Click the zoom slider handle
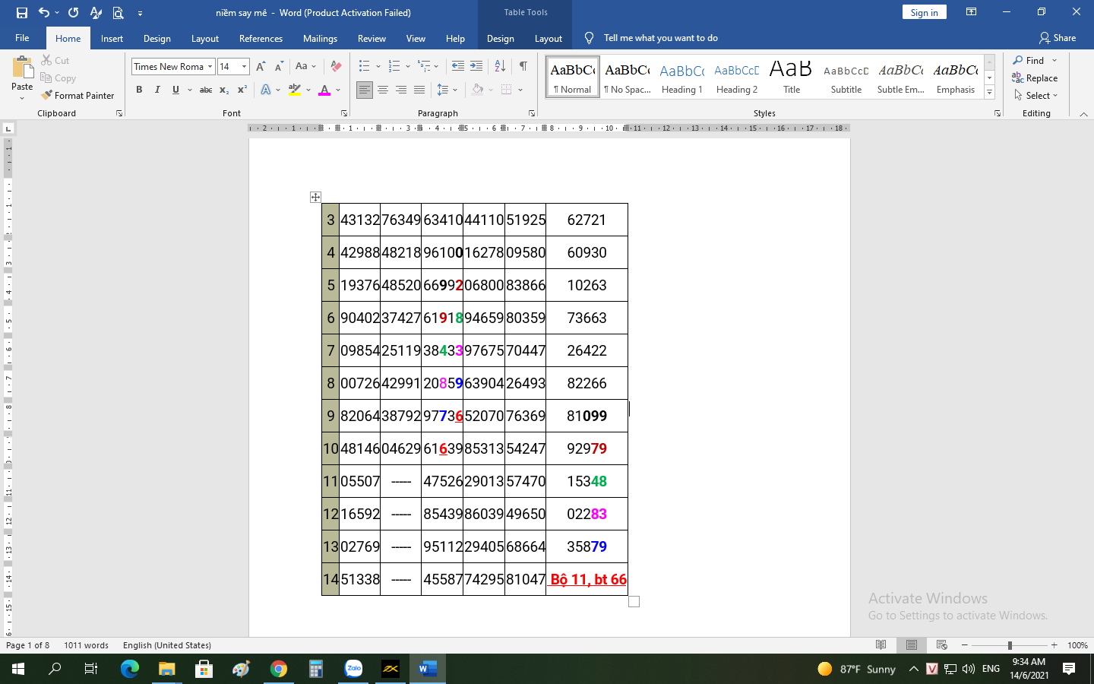 [x=1010, y=645]
